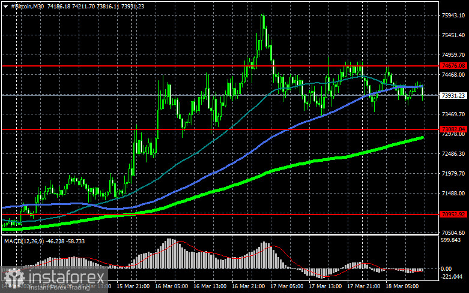The width and height of the screenshot is (469, 293).
Task: Click the -221.044 MACD scale label
Action: 452,277
